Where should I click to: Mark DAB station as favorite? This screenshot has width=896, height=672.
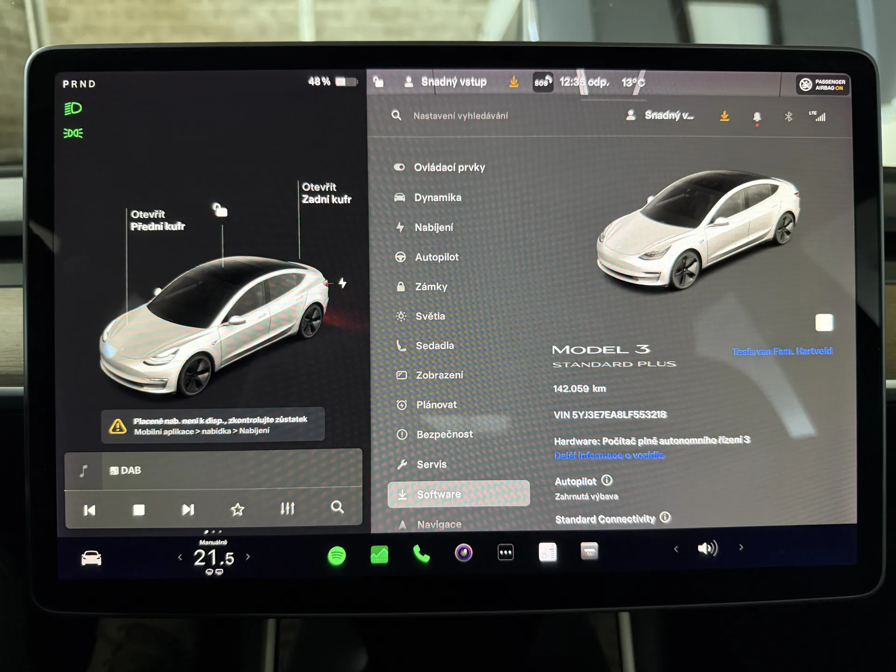coord(238,509)
